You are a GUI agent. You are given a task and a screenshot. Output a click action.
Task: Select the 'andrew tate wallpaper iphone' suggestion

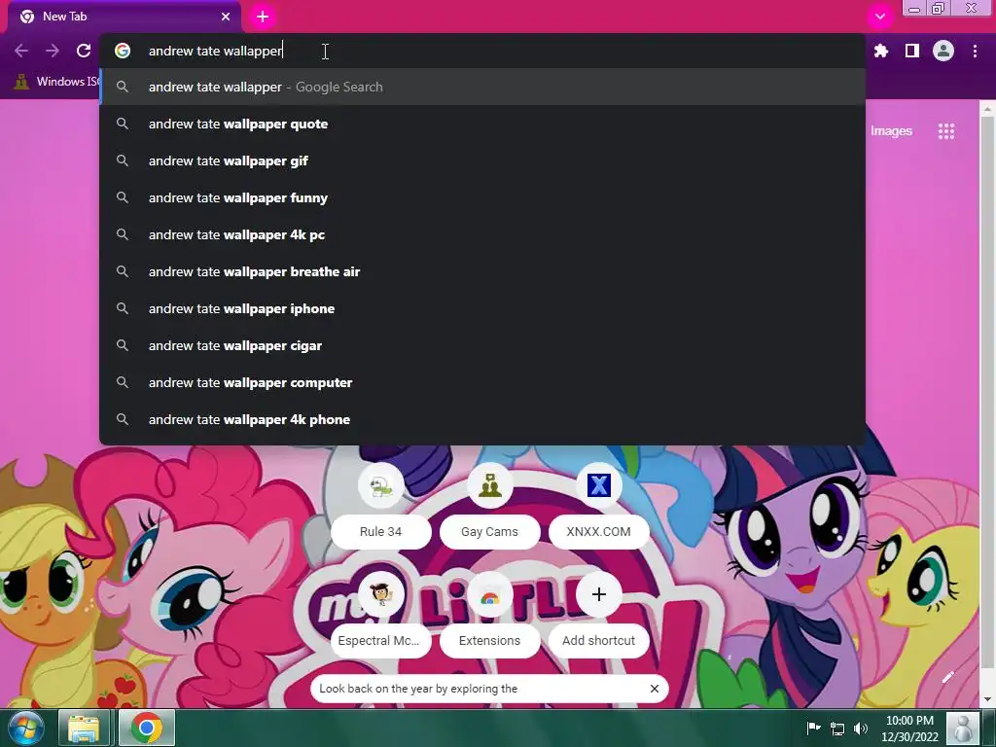pos(482,308)
